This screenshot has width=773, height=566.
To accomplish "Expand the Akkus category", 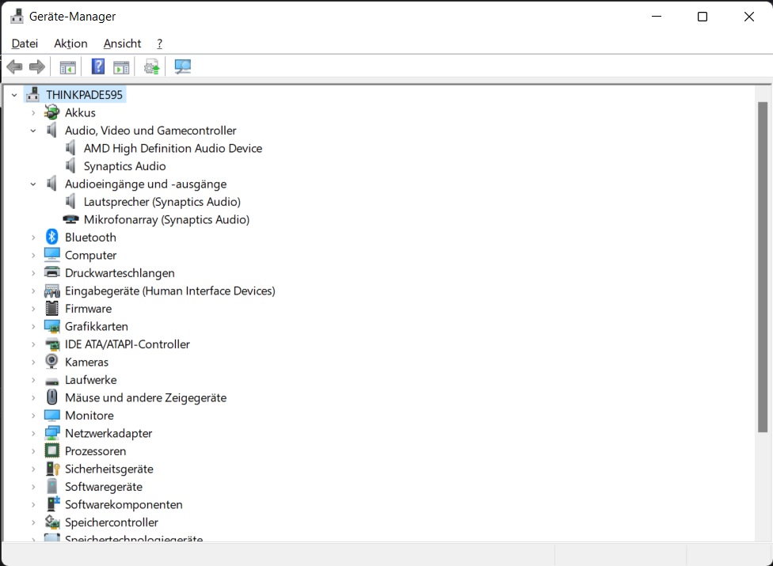I will pyautogui.click(x=33, y=113).
